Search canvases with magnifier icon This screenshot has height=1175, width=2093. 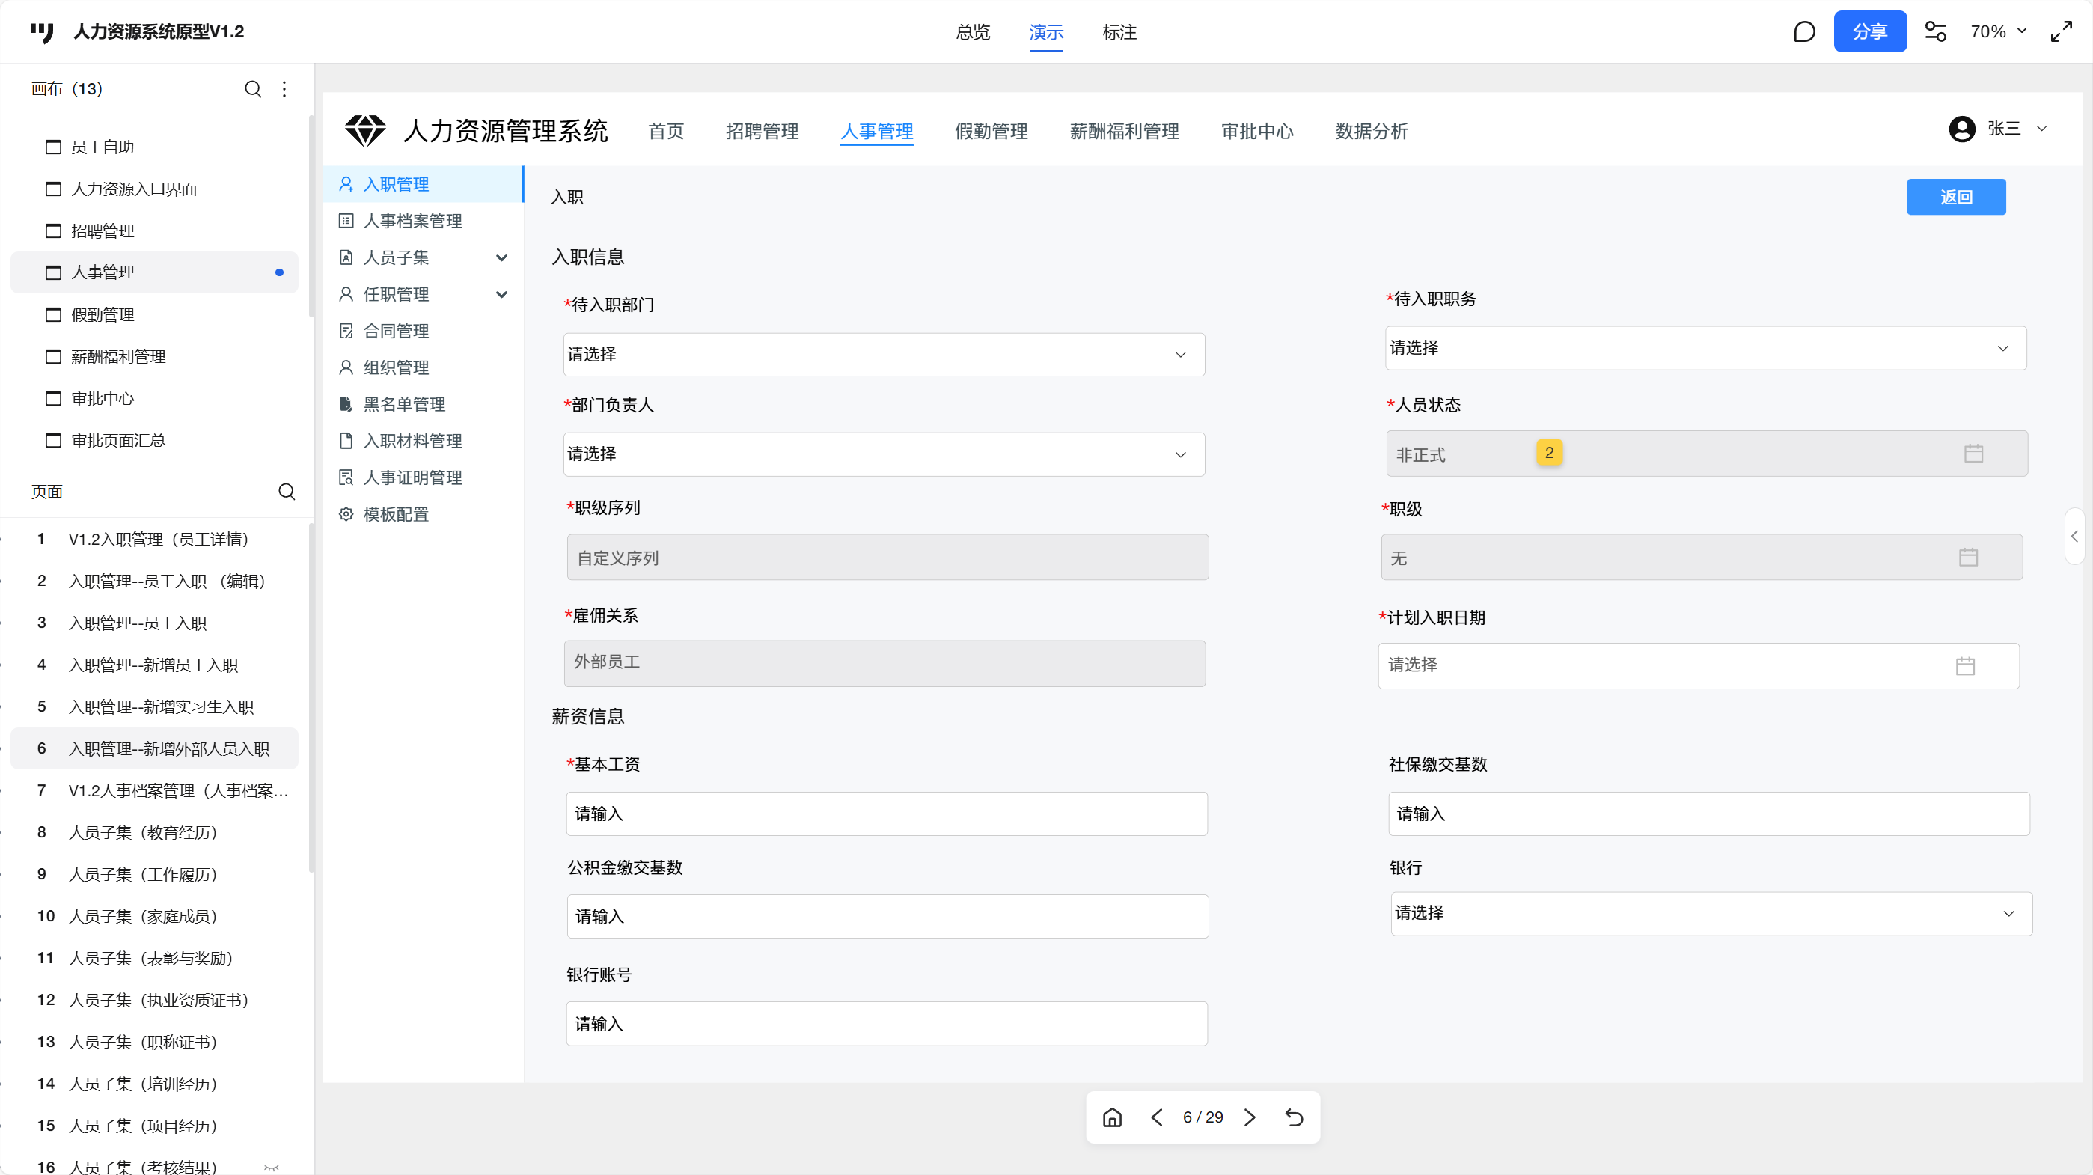tap(253, 88)
